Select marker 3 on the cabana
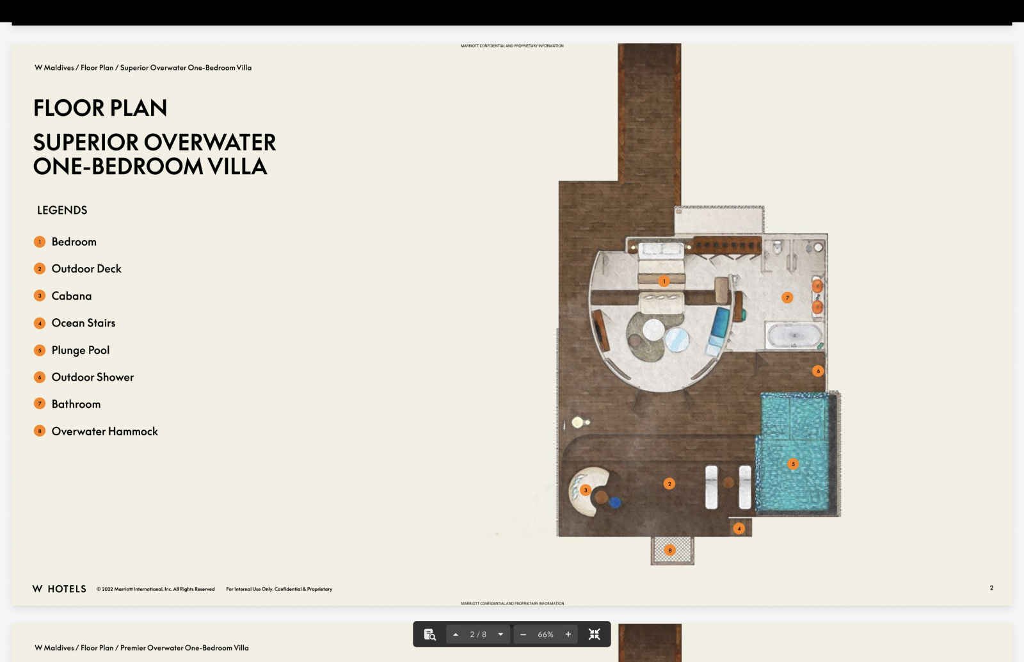This screenshot has height=662, width=1024. pos(585,490)
